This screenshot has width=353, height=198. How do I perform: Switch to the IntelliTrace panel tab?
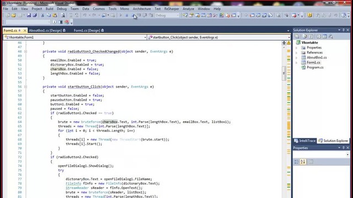point(305,141)
